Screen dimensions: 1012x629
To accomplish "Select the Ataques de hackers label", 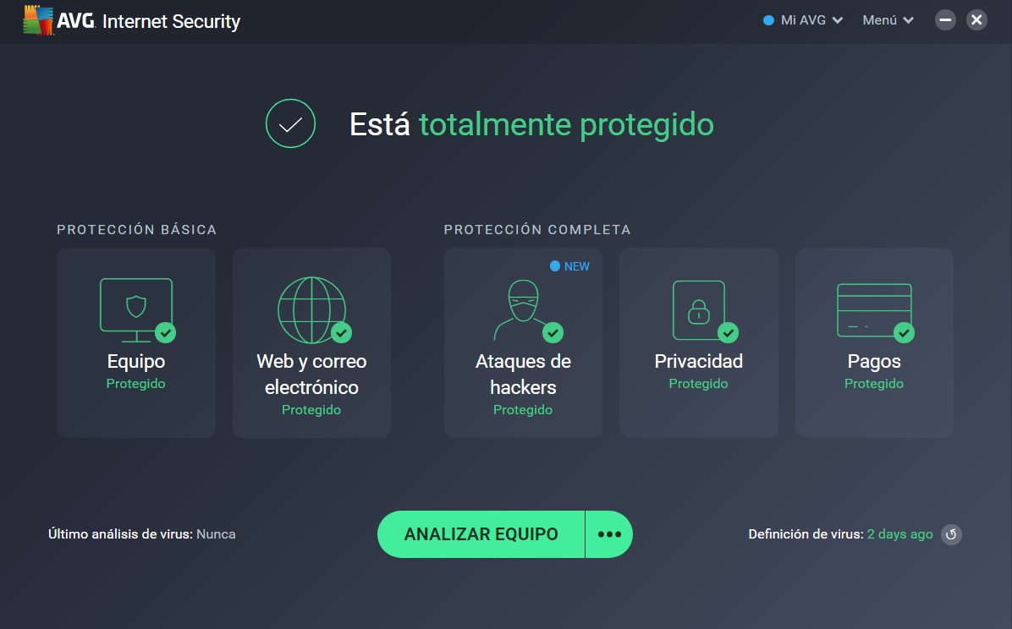I will (523, 375).
